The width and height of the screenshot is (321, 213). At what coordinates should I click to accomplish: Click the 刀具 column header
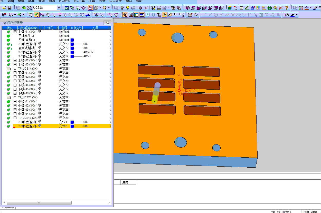pos(95,28)
